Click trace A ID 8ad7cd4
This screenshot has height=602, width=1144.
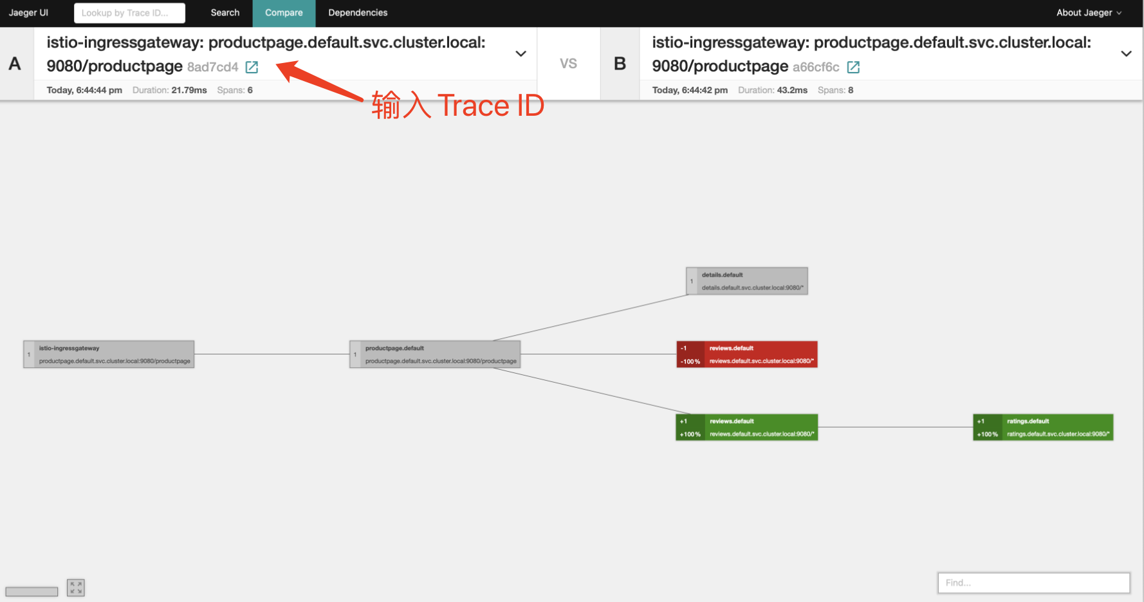pyautogui.click(x=213, y=67)
